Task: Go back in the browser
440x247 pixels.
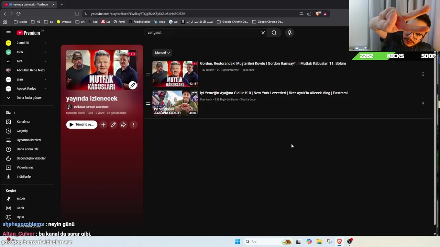Action: [5, 14]
